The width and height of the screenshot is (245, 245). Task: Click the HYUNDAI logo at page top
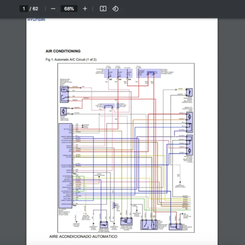click(x=36, y=20)
